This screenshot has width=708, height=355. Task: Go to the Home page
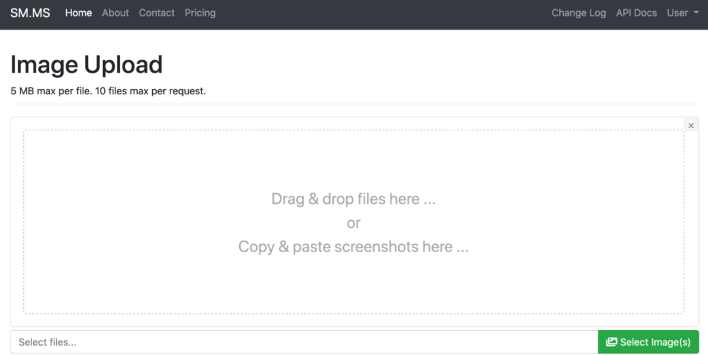point(79,13)
